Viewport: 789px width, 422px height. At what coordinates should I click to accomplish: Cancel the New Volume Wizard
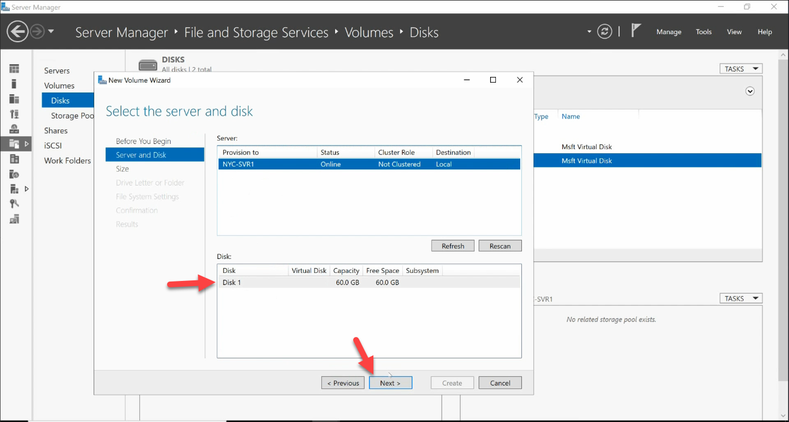point(500,383)
